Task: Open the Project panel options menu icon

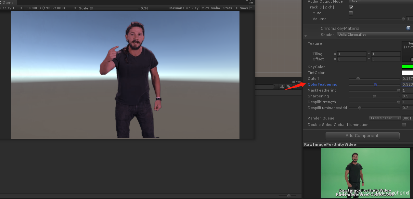Action: 298,81
